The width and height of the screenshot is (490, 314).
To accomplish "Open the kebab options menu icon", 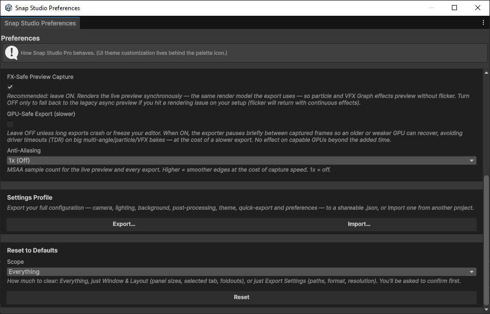I will (483, 22).
